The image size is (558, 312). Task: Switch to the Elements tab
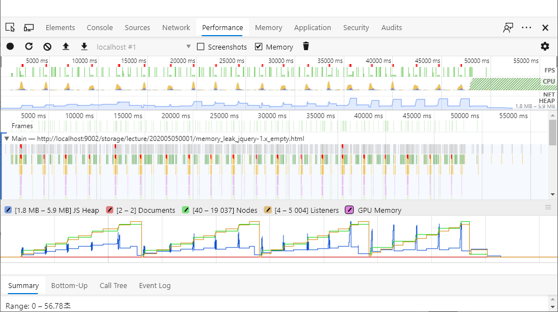60,27
